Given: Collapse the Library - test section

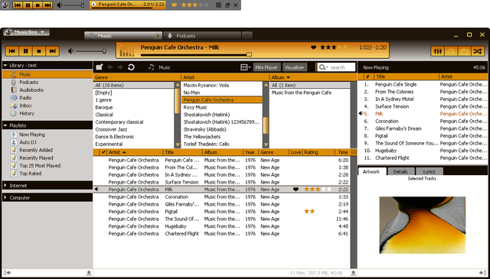Looking at the screenshot, I should 5,66.
